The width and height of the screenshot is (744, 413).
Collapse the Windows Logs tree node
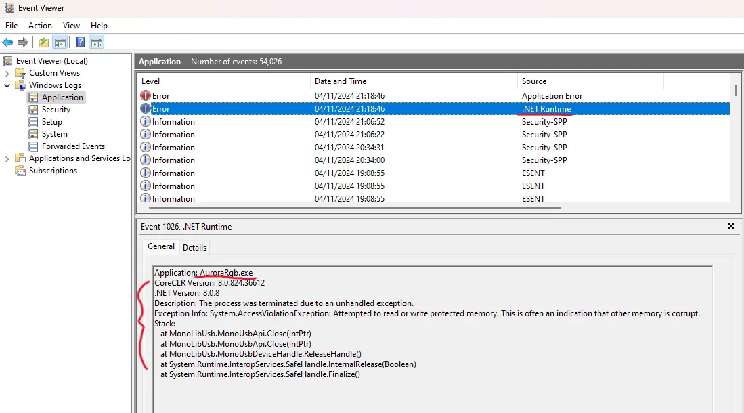click(x=6, y=85)
